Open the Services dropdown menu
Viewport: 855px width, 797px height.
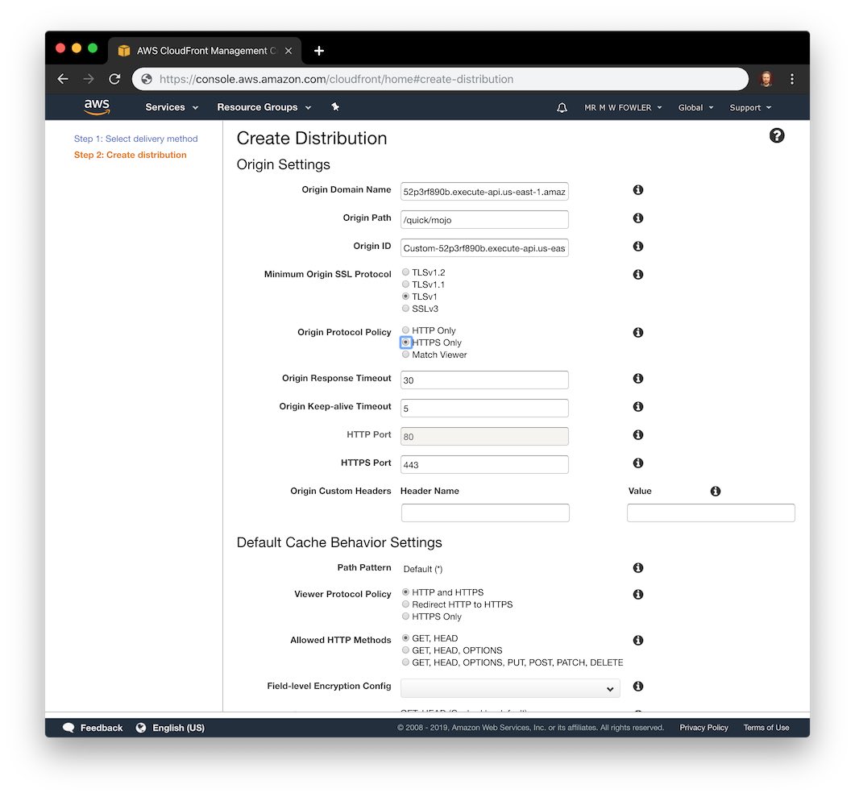(172, 107)
